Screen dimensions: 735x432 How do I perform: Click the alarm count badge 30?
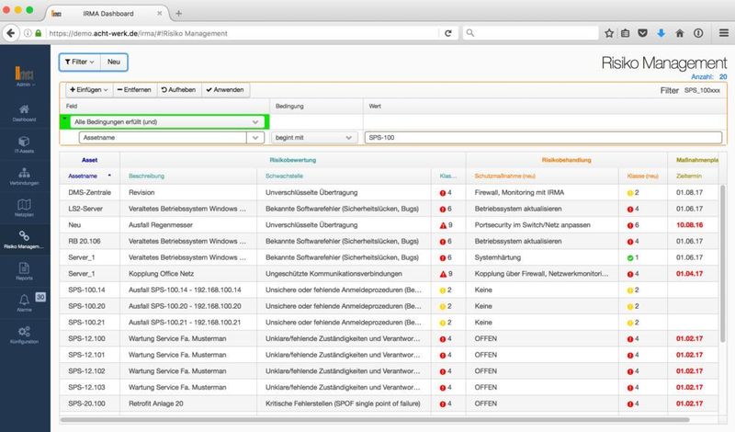tap(40, 297)
